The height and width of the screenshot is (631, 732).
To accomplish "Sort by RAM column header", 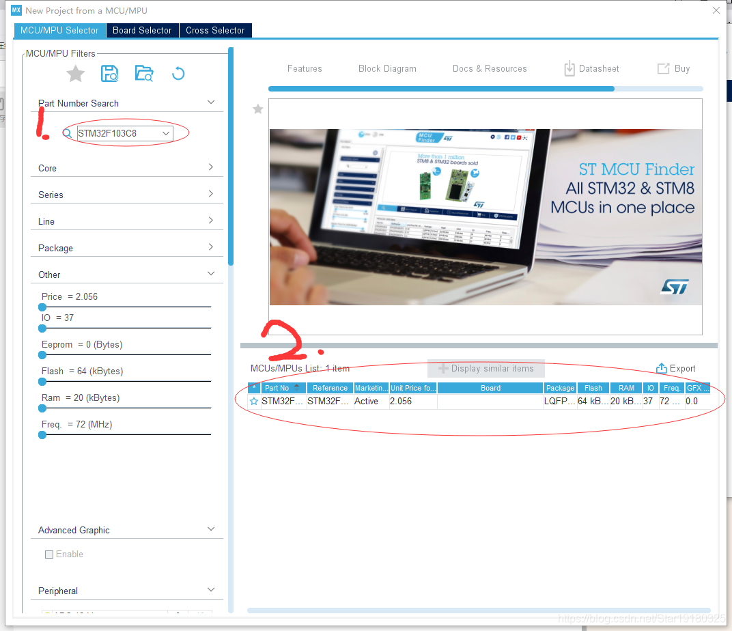I will point(626,388).
